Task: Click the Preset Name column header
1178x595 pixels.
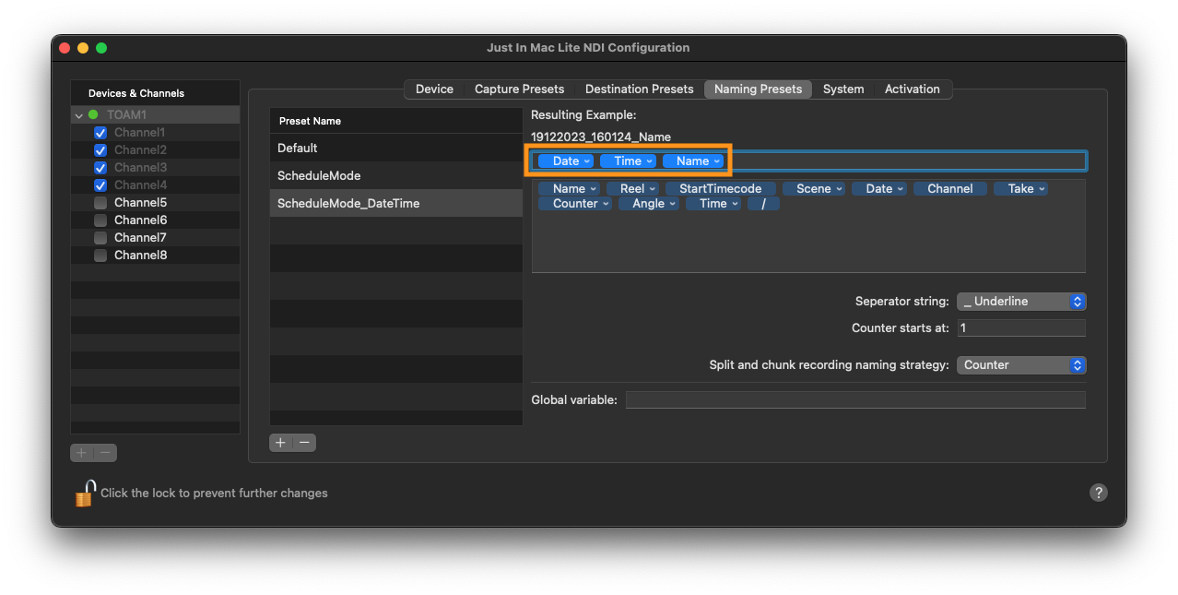Action: click(396, 121)
